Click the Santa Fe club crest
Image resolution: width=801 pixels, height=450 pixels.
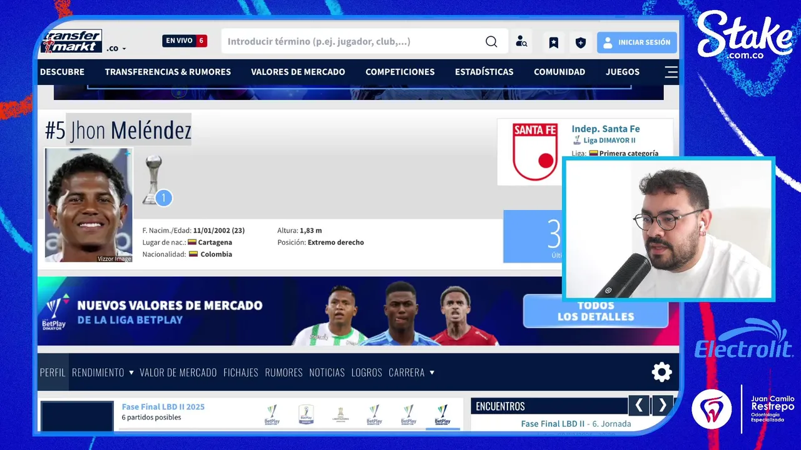(534, 152)
